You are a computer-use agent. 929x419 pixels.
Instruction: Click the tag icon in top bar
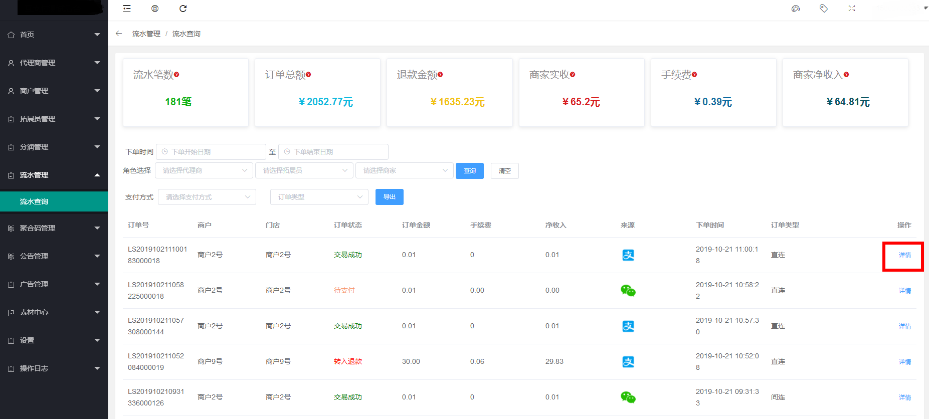tap(824, 9)
